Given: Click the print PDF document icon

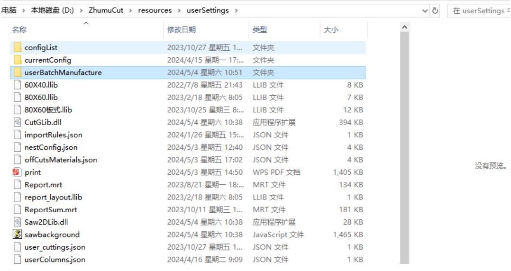Looking at the screenshot, I should coord(17,172).
